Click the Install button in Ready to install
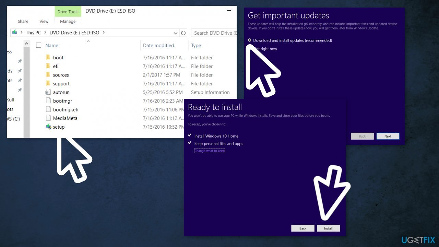439x247 pixels. point(328,228)
